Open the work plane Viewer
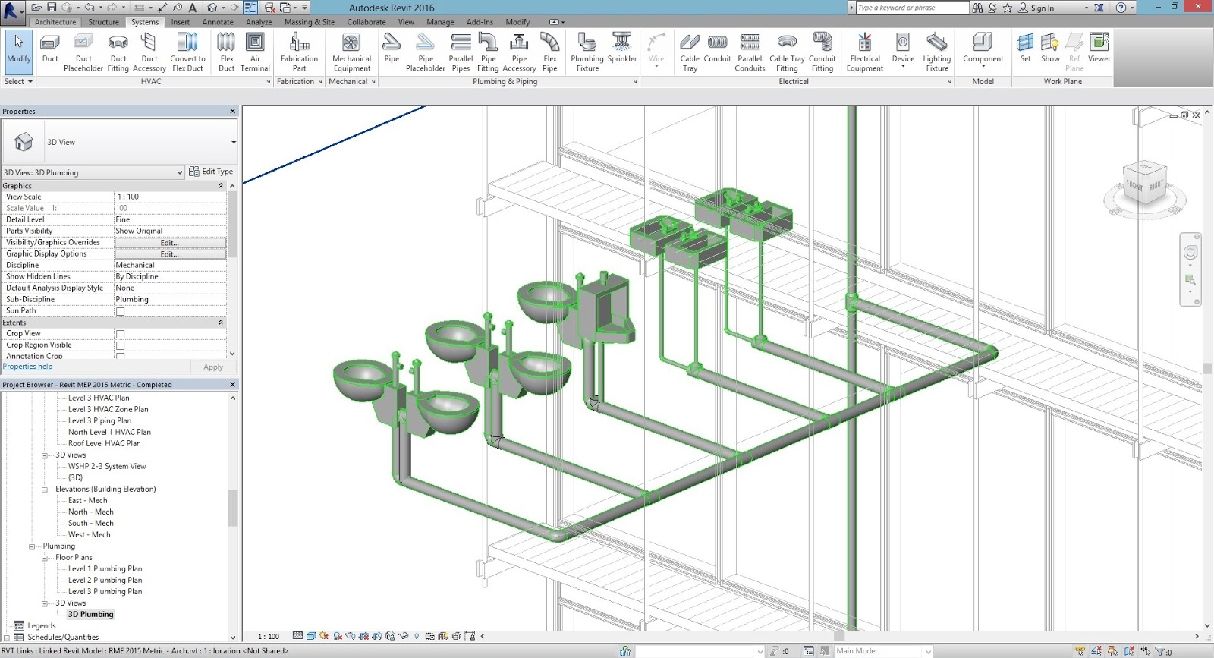The height and width of the screenshot is (658, 1214). 1099,48
